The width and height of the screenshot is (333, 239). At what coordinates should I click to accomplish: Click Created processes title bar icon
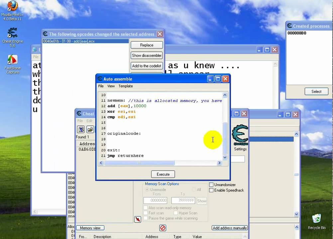click(289, 26)
